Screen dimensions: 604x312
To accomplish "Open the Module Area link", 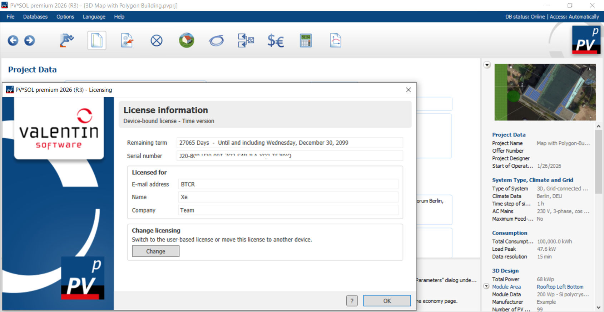I will coord(506,287).
